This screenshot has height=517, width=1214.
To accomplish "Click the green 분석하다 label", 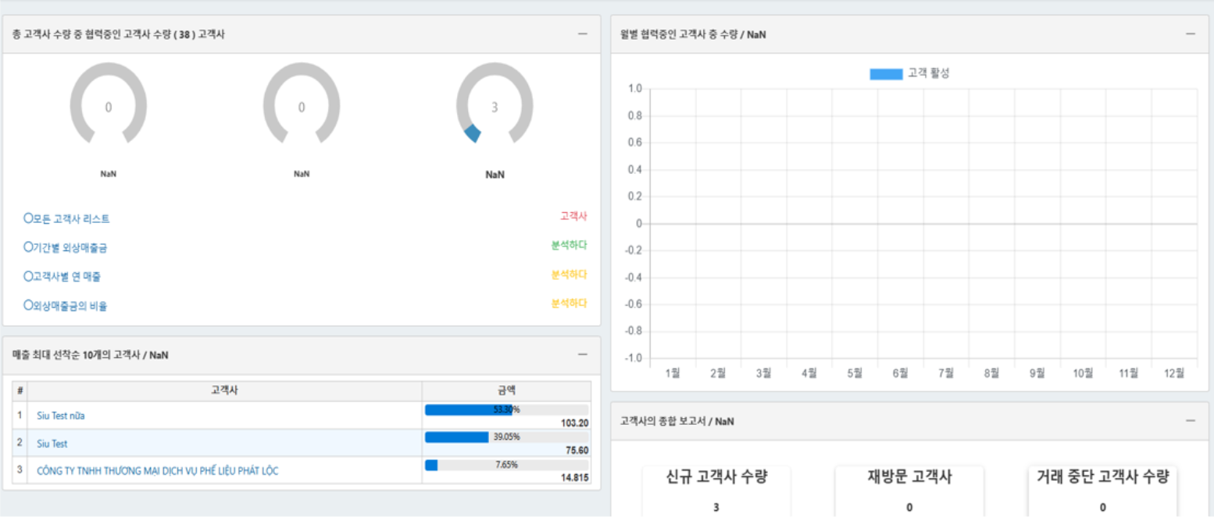I will click(x=569, y=246).
